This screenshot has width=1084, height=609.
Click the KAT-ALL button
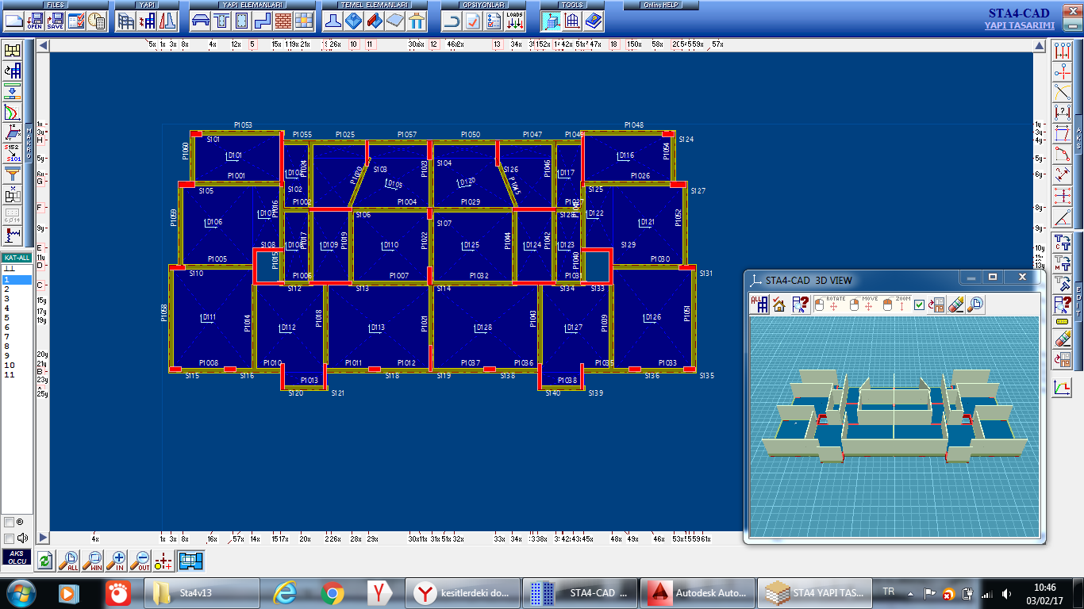[x=17, y=258]
